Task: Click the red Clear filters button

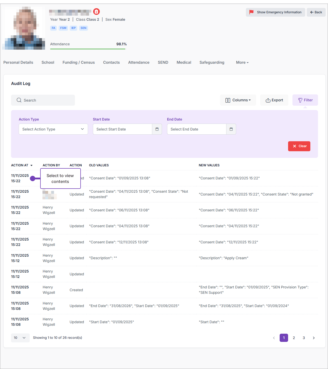Action: click(299, 146)
